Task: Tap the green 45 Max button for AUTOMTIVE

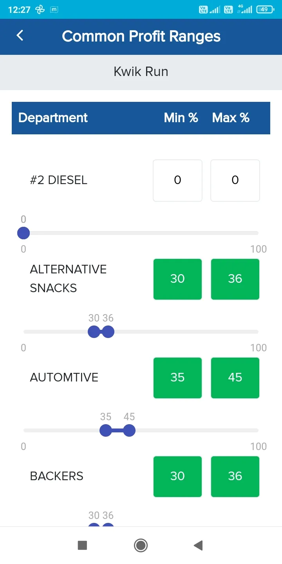Action: pos(235,378)
